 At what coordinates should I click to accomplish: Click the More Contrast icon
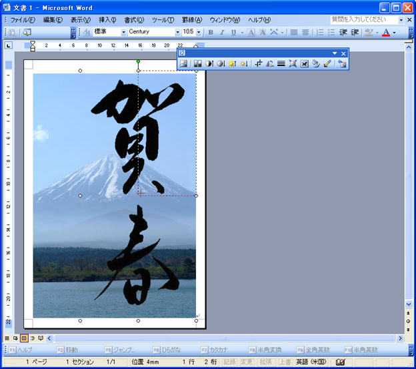click(209, 64)
